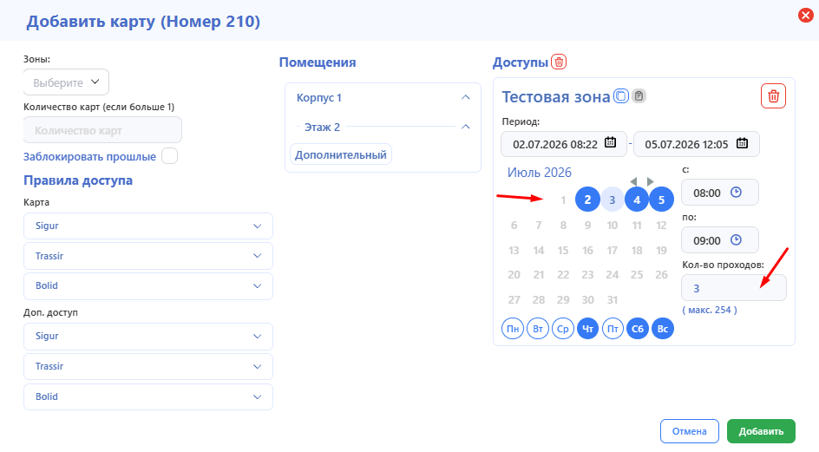Click the 09:00 end time field

(720, 239)
